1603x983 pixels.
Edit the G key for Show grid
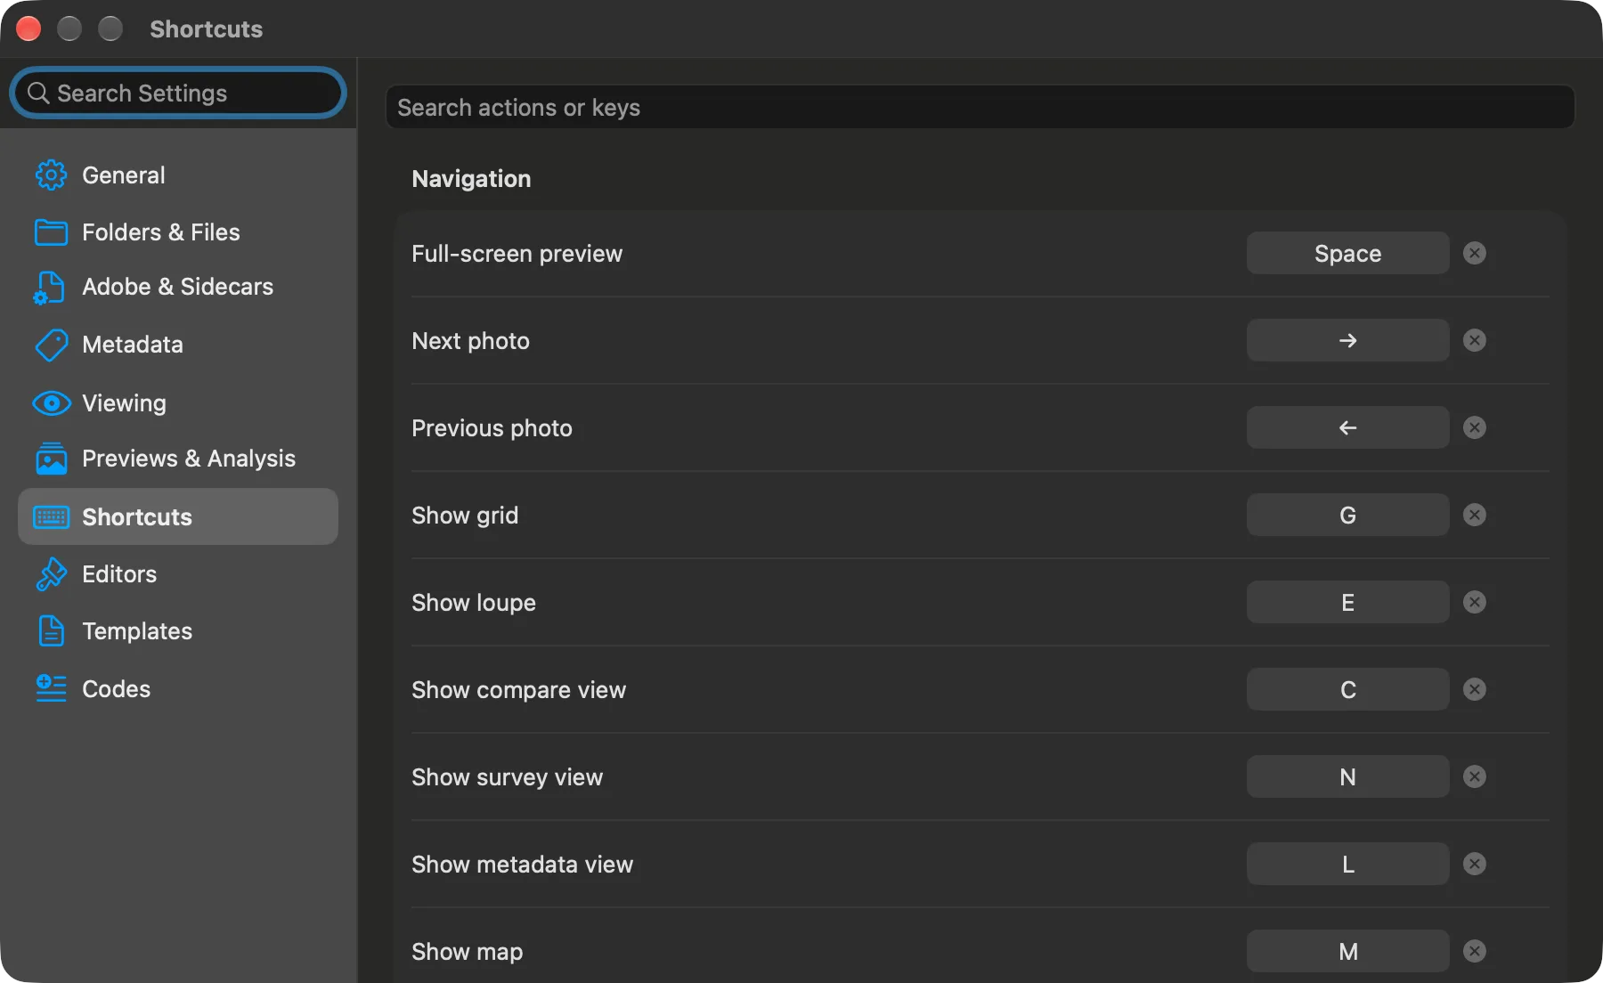coord(1347,516)
